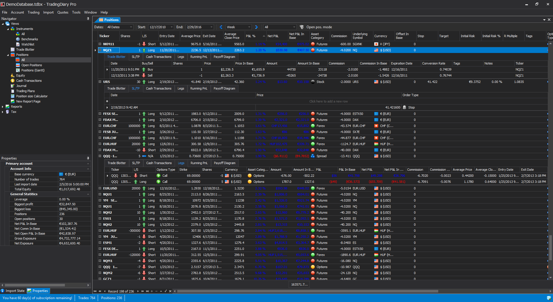Open the Running PnL tab under URS
Screen dimensions: 553x302
pyautogui.click(x=199, y=88)
